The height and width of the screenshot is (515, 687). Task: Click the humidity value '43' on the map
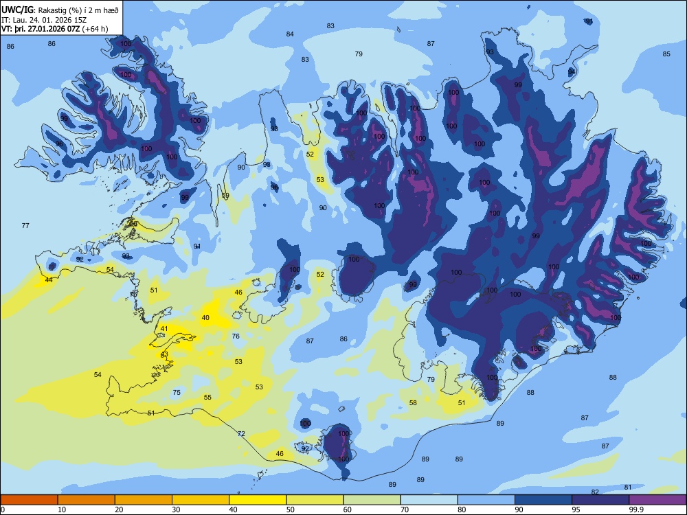point(164,354)
